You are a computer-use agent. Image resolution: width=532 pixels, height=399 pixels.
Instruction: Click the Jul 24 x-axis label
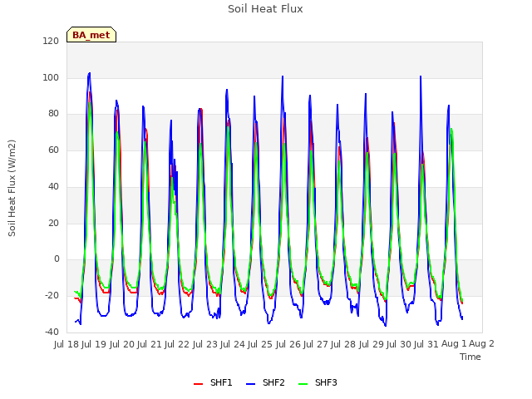click(233, 344)
